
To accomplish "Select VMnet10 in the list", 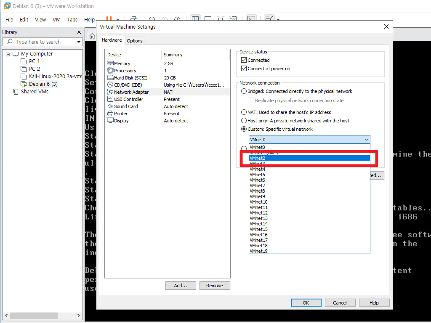I will click(309, 202).
